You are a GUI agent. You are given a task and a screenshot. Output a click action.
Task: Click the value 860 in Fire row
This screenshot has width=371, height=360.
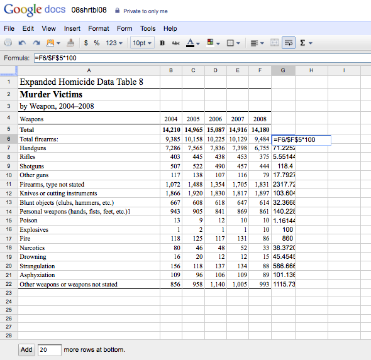(x=283, y=239)
